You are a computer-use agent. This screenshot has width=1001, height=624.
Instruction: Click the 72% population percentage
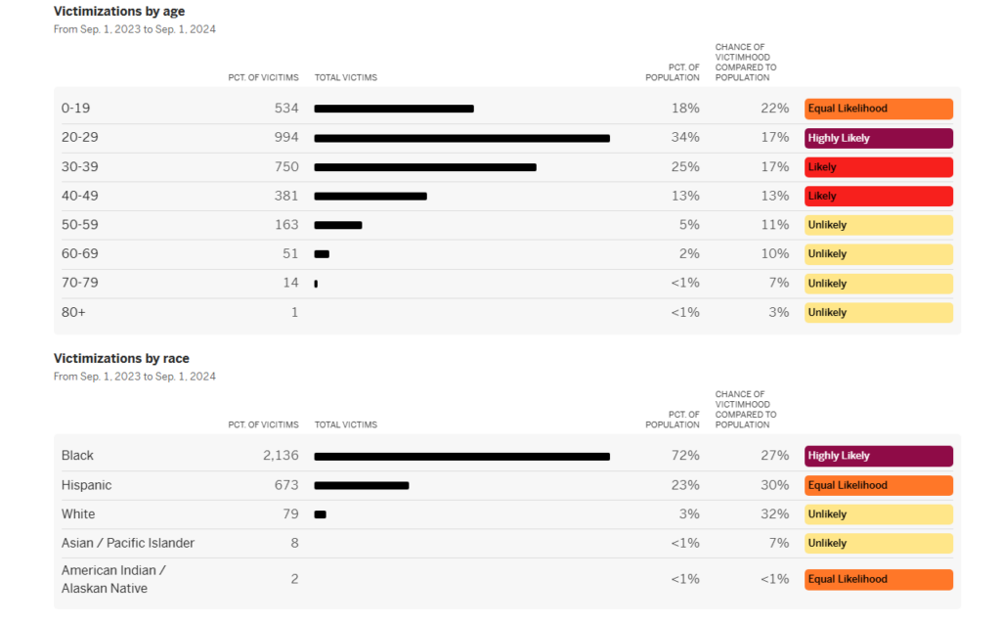685,456
